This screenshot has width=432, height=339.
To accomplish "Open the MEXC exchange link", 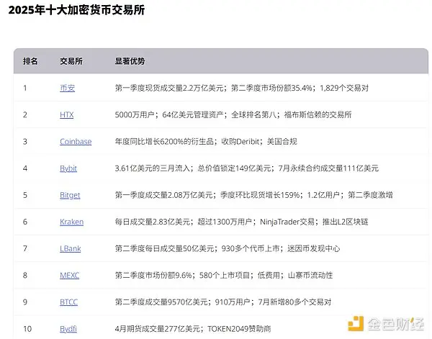I will (x=69, y=275).
